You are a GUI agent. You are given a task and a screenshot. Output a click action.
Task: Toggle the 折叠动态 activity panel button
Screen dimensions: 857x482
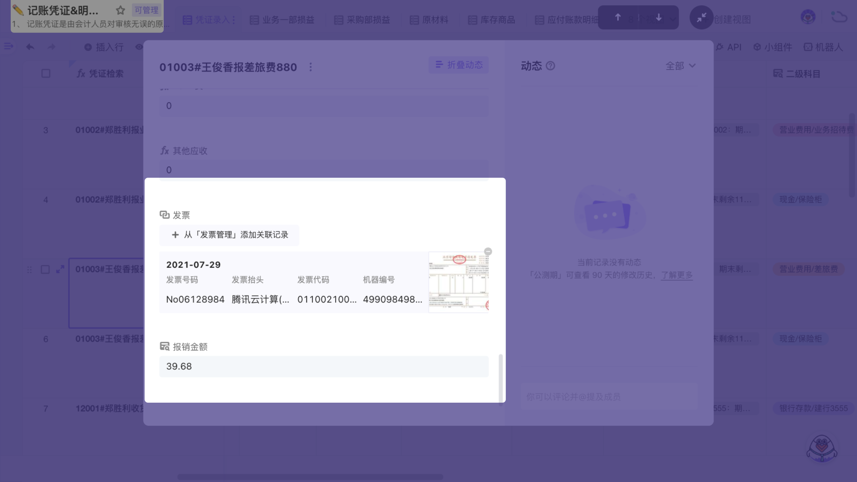tap(459, 65)
